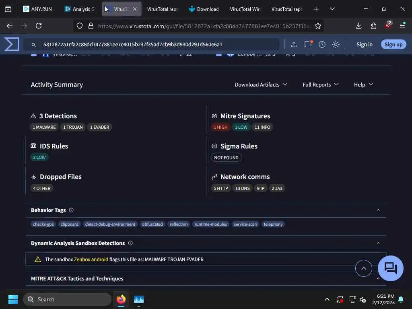Switch to the Download tab
Screen dimensions: 412x309
pyautogui.click(x=204, y=9)
